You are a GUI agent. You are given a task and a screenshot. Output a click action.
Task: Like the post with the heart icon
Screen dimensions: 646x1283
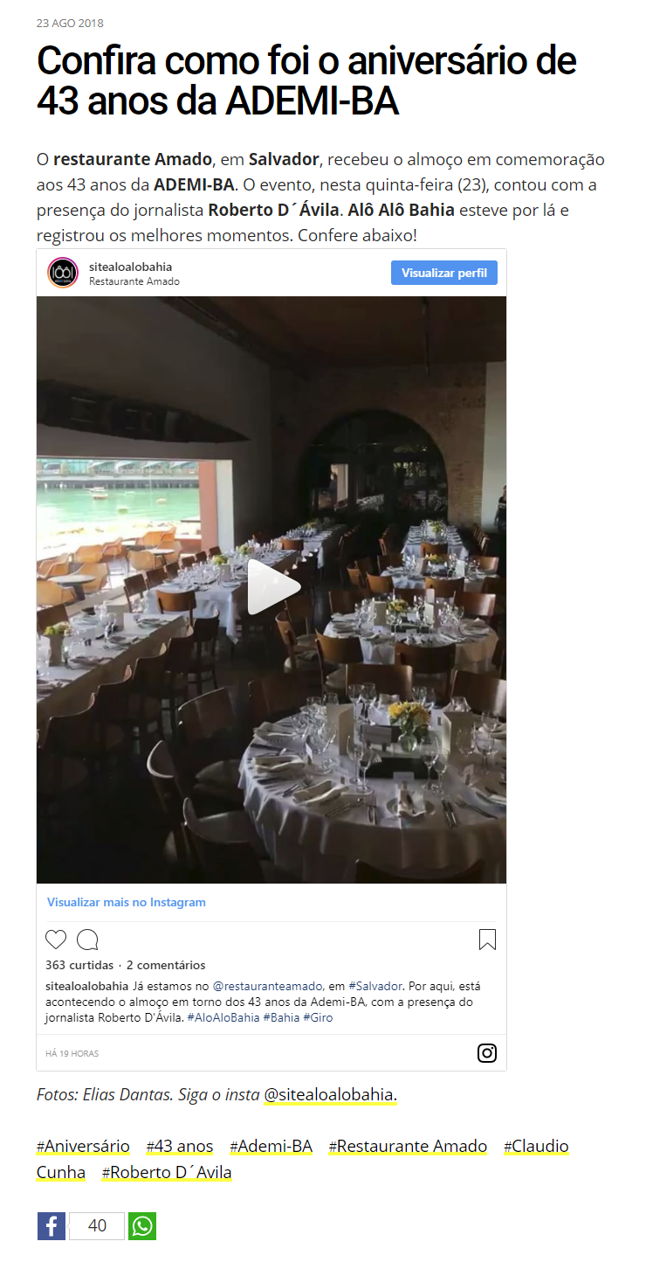[56, 940]
